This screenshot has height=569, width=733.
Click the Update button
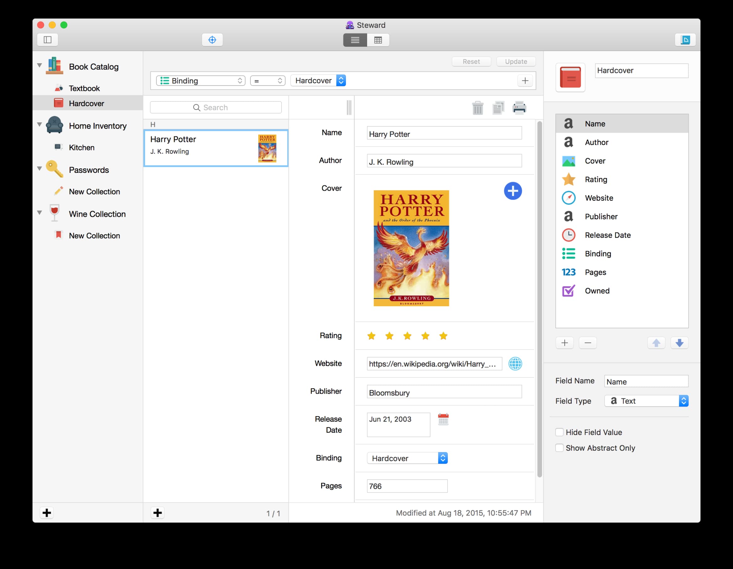pyautogui.click(x=516, y=62)
